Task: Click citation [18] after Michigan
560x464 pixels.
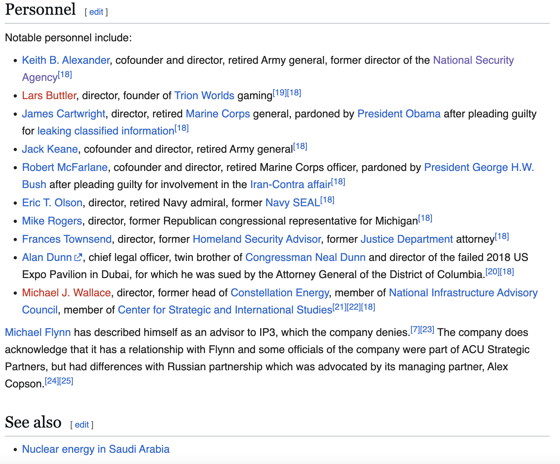Action: [425, 218]
